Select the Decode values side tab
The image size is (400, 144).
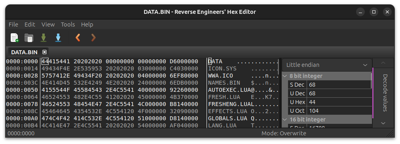coord(385,93)
